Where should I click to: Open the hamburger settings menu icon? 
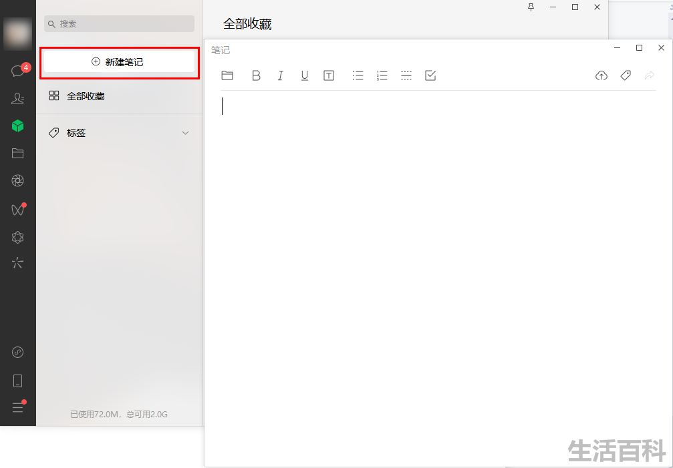coord(18,407)
